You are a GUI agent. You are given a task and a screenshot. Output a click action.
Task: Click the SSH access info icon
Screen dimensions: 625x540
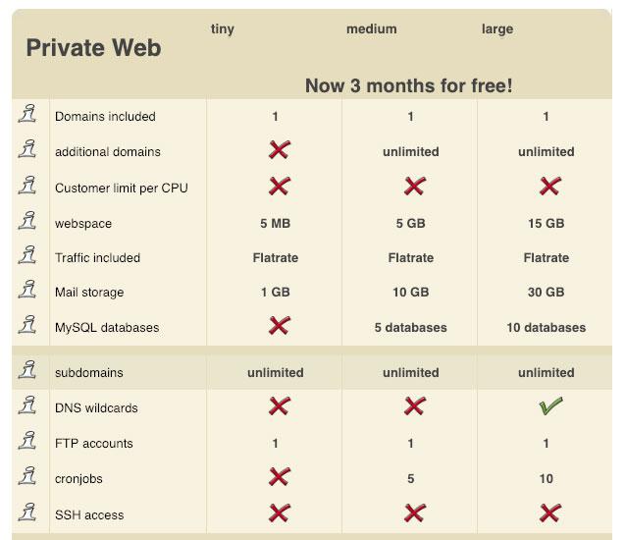coord(27,513)
